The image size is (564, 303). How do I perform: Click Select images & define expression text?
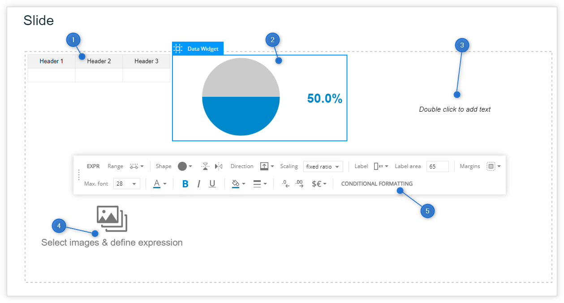[112, 242]
